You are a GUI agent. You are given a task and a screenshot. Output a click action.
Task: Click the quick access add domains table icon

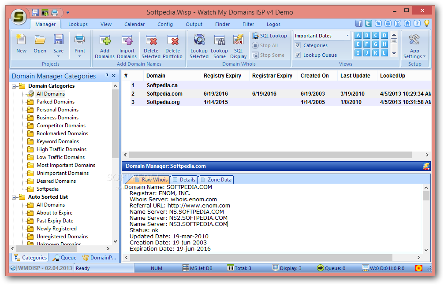coord(45,13)
